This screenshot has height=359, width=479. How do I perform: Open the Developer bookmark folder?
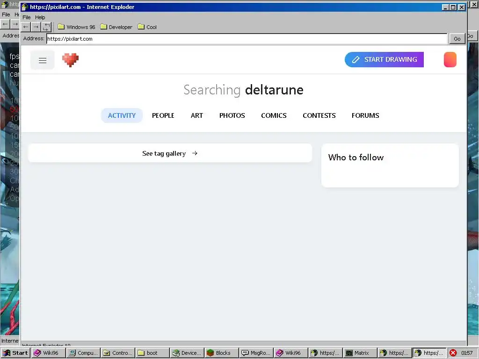[116, 27]
